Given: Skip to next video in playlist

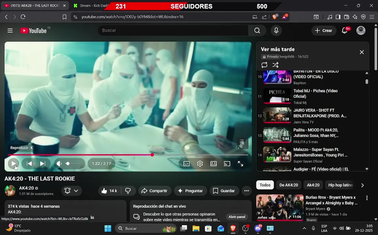Looking at the screenshot, I should coord(43,164).
